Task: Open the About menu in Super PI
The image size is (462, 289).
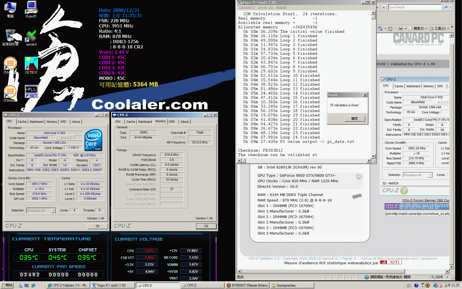Action: 265,8
